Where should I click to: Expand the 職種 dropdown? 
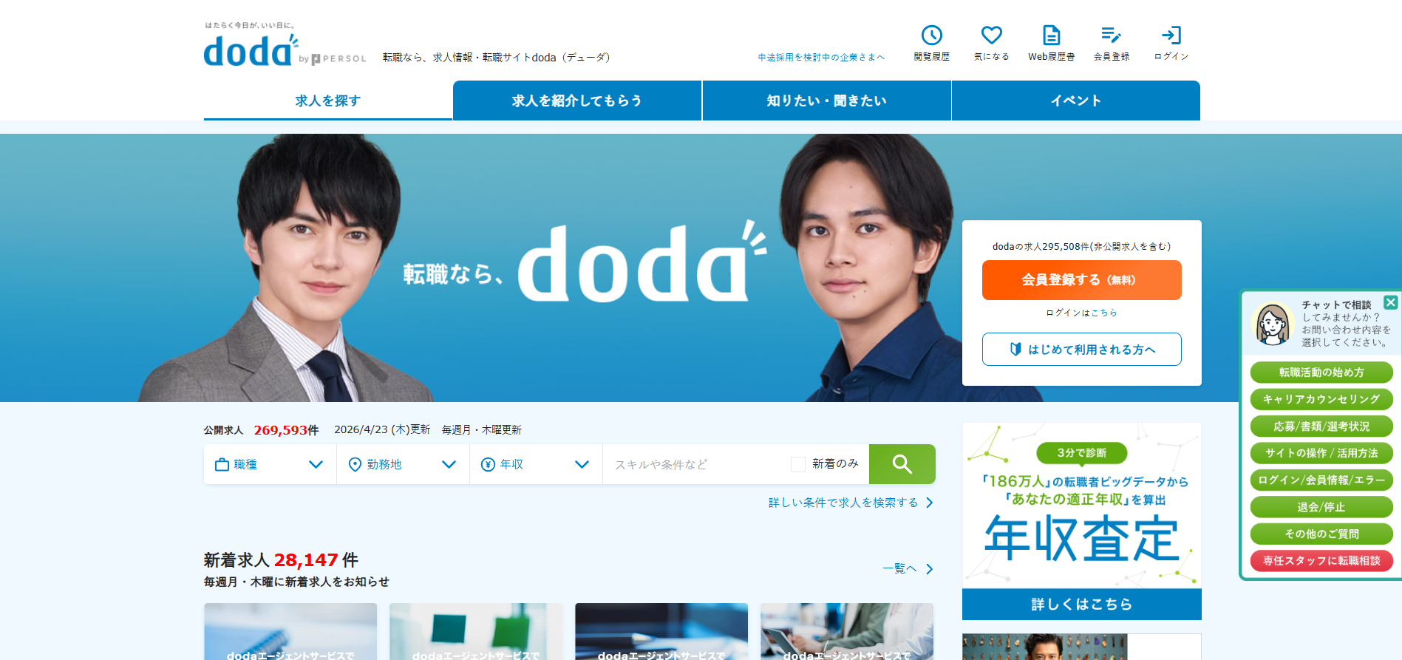[x=270, y=464]
